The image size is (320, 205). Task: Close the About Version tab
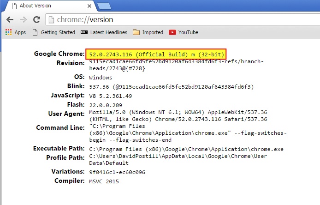point(89,6)
